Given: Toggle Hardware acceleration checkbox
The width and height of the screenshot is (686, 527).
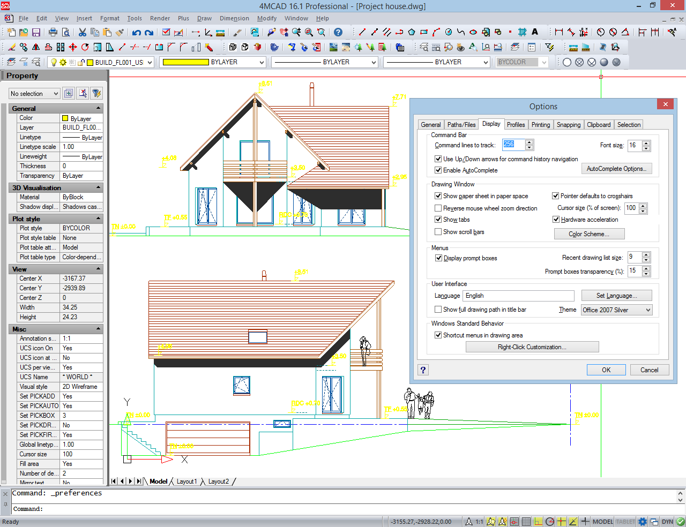Looking at the screenshot, I should point(556,220).
